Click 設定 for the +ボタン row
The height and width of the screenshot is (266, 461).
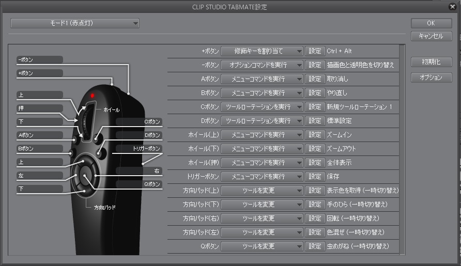point(315,51)
